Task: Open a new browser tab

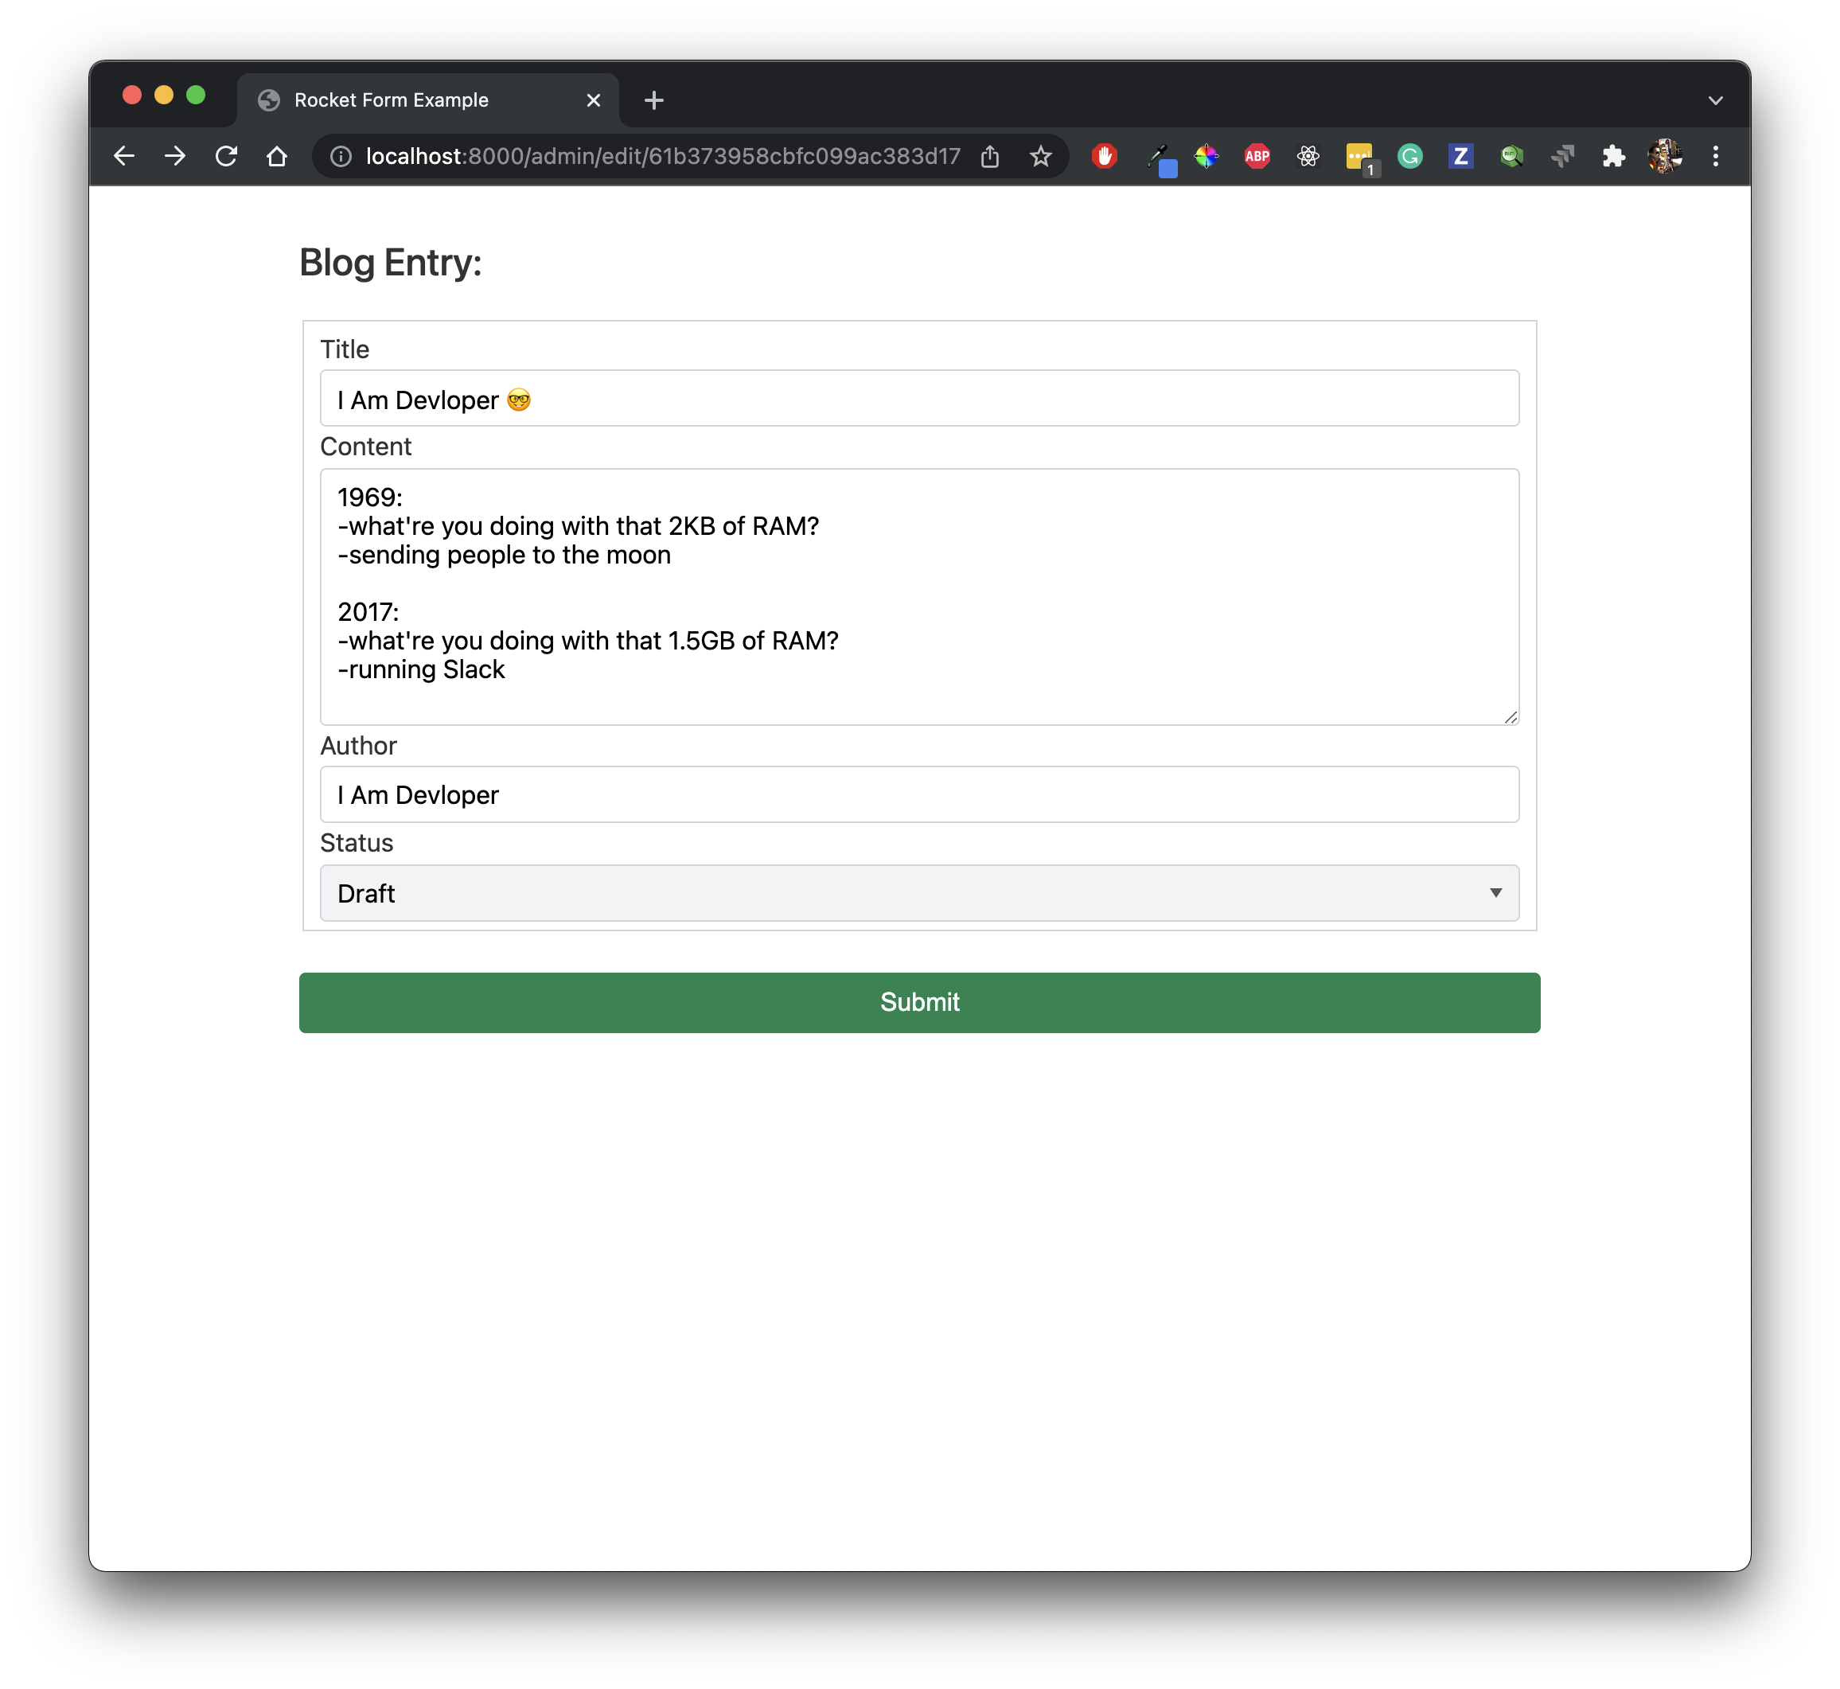Action: [x=654, y=100]
